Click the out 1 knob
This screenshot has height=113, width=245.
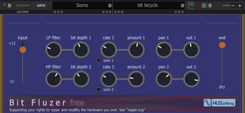pyautogui.click(x=191, y=50)
